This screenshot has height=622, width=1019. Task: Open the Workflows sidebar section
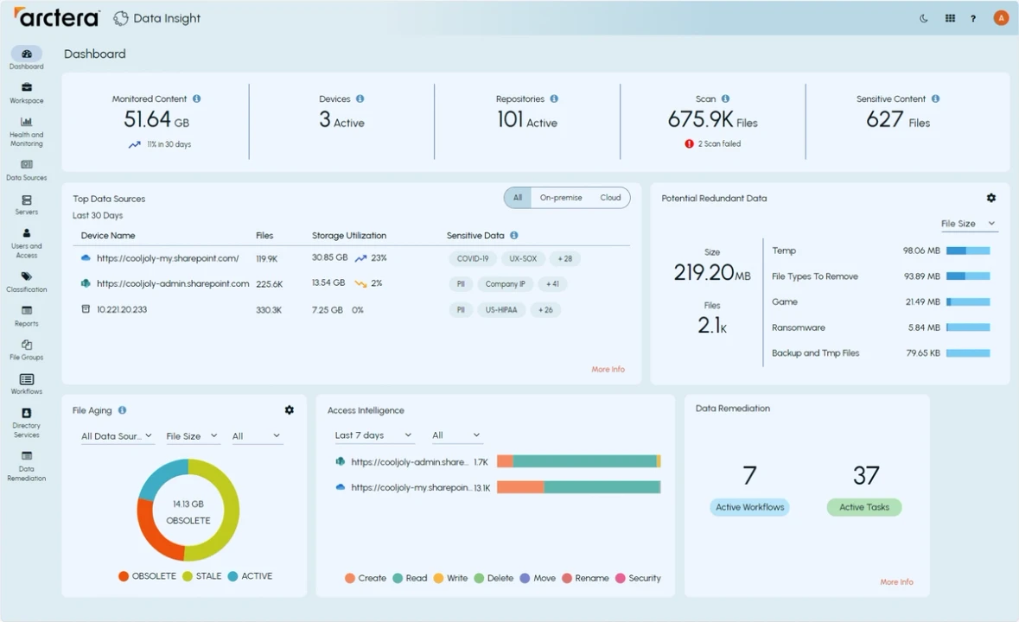[26, 384]
